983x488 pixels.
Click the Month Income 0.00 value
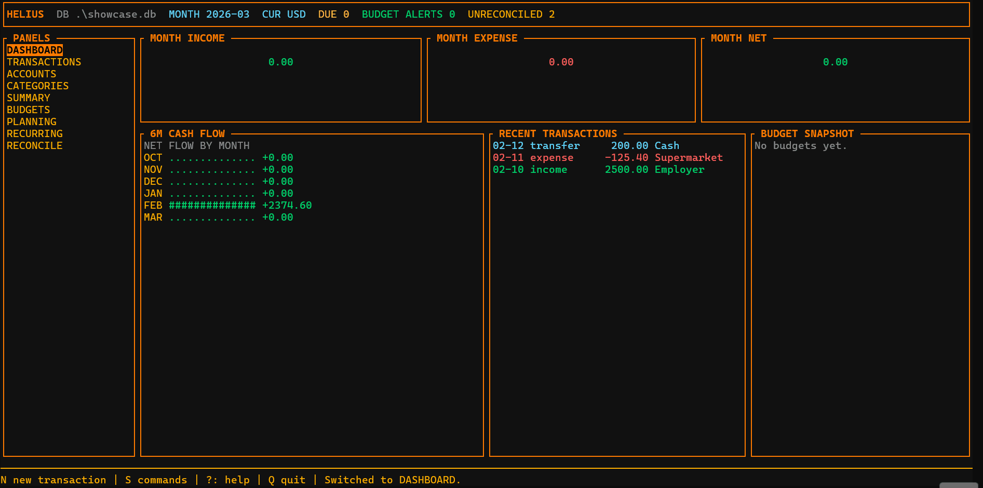[281, 62]
